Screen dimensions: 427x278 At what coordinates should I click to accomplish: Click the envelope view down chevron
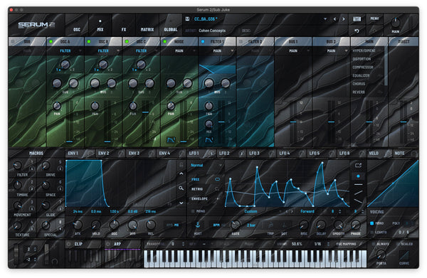[181, 203]
